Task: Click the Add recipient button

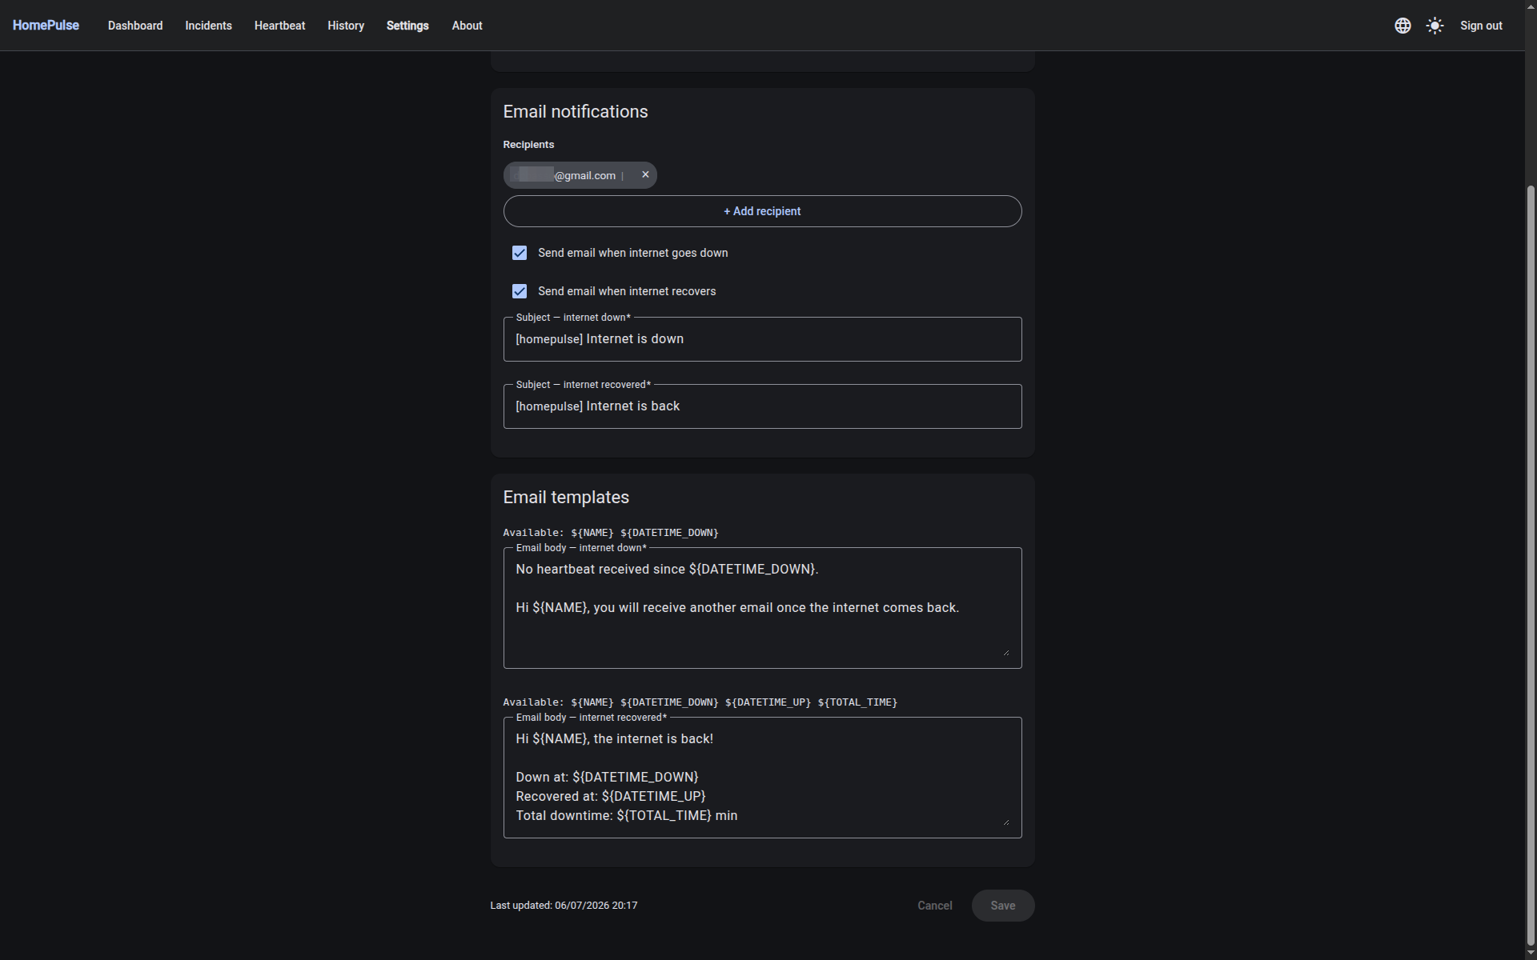Action: pos(762,211)
